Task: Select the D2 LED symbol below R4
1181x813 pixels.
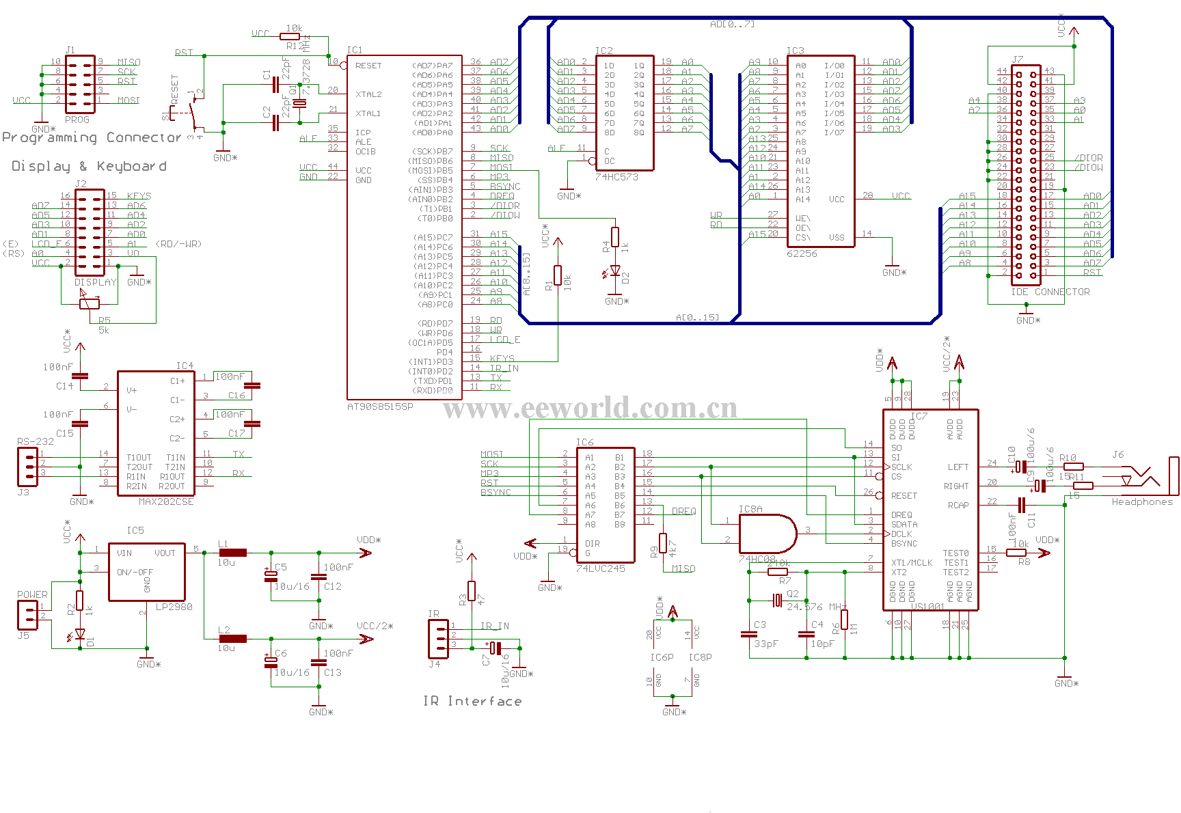Action: pyautogui.click(x=614, y=271)
